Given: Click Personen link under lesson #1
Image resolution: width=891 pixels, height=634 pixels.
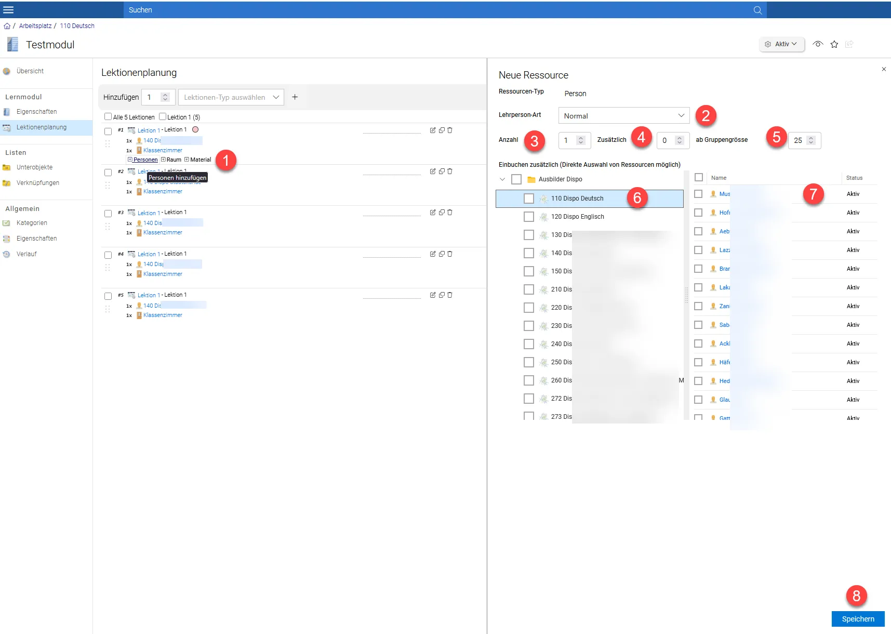Looking at the screenshot, I should point(145,160).
